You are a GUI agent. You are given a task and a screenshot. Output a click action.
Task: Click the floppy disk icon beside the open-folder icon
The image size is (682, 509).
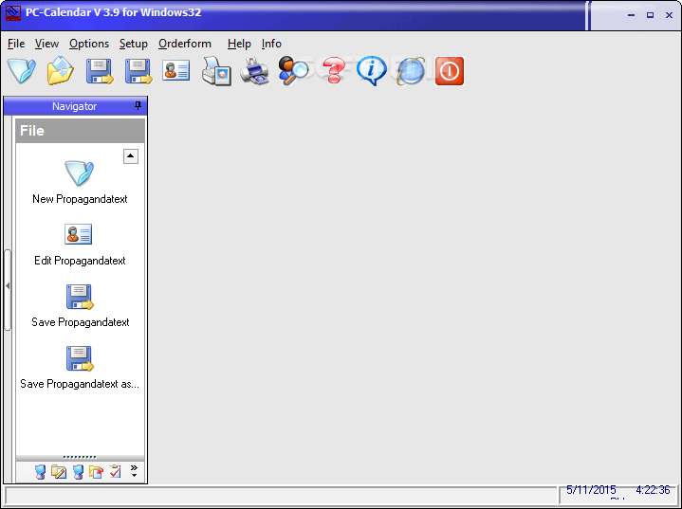[100, 71]
